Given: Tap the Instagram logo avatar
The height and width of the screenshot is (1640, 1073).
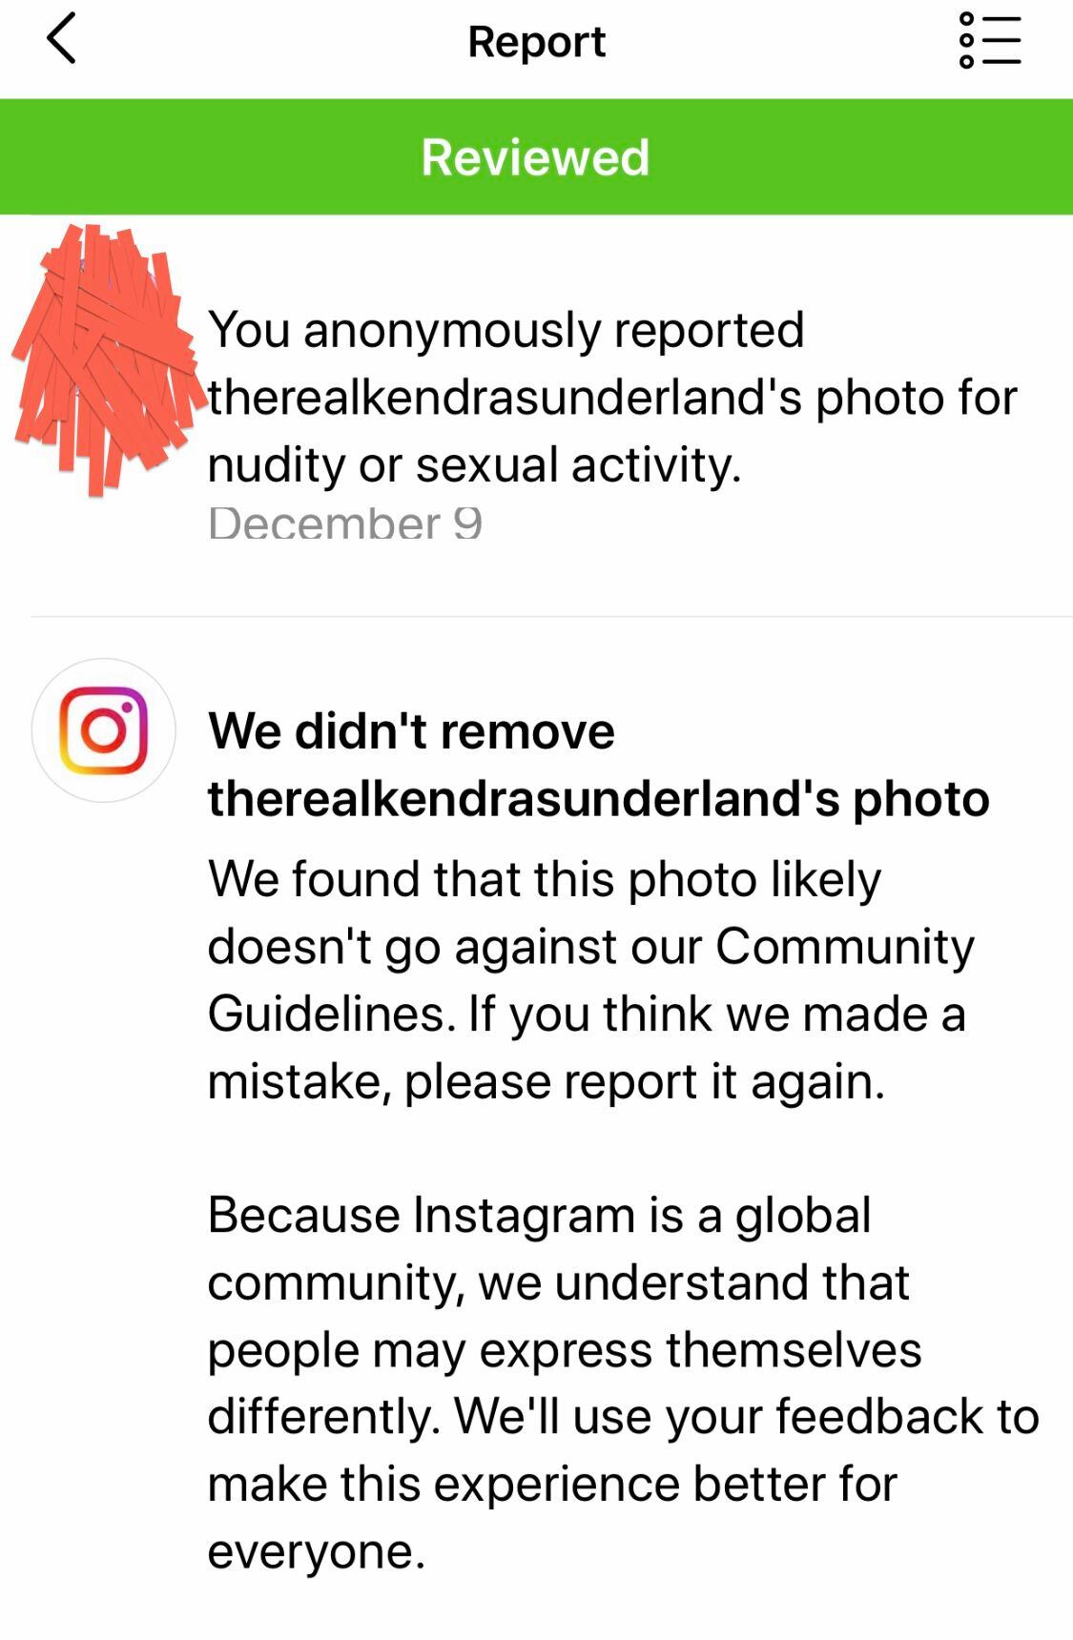Looking at the screenshot, I should (x=104, y=730).
